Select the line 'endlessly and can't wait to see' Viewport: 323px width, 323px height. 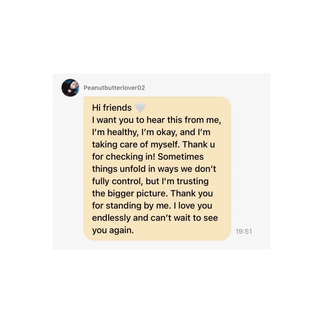tap(155, 218)
